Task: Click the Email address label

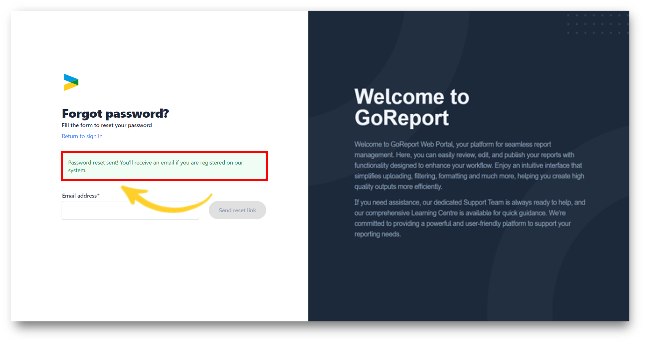Action: 81,196
